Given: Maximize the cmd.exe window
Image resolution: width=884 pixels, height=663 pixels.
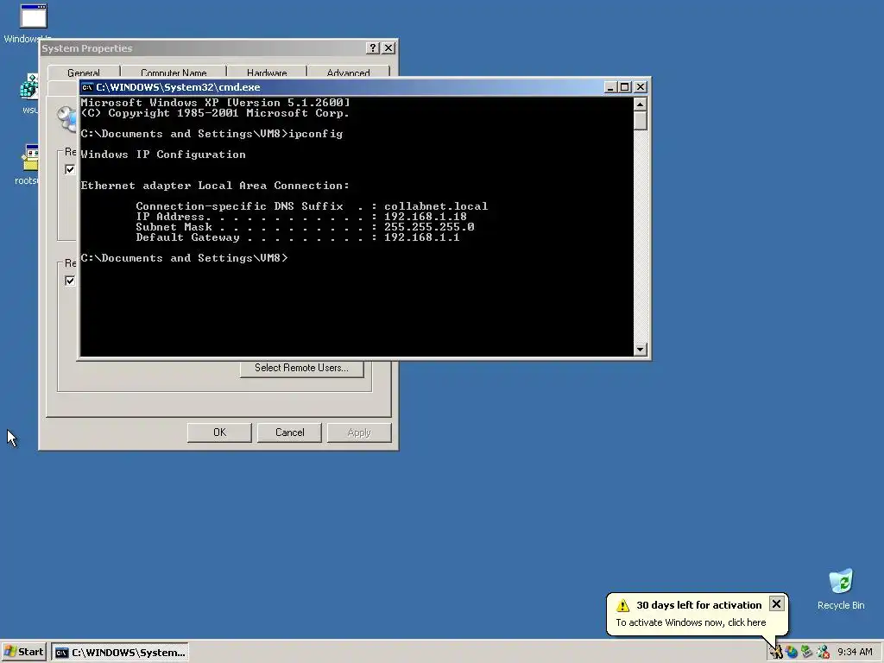Looking at the screenshot, I should (x=625, y=87).
